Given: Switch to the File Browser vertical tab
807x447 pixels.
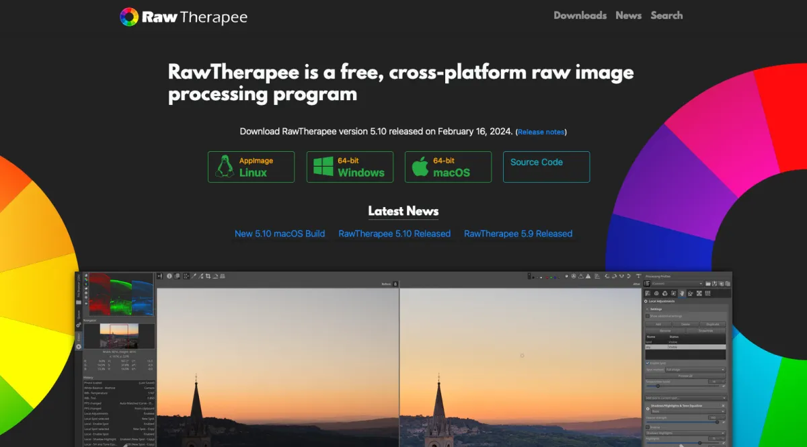Looking at the screenshot, I should coord(79,289).
